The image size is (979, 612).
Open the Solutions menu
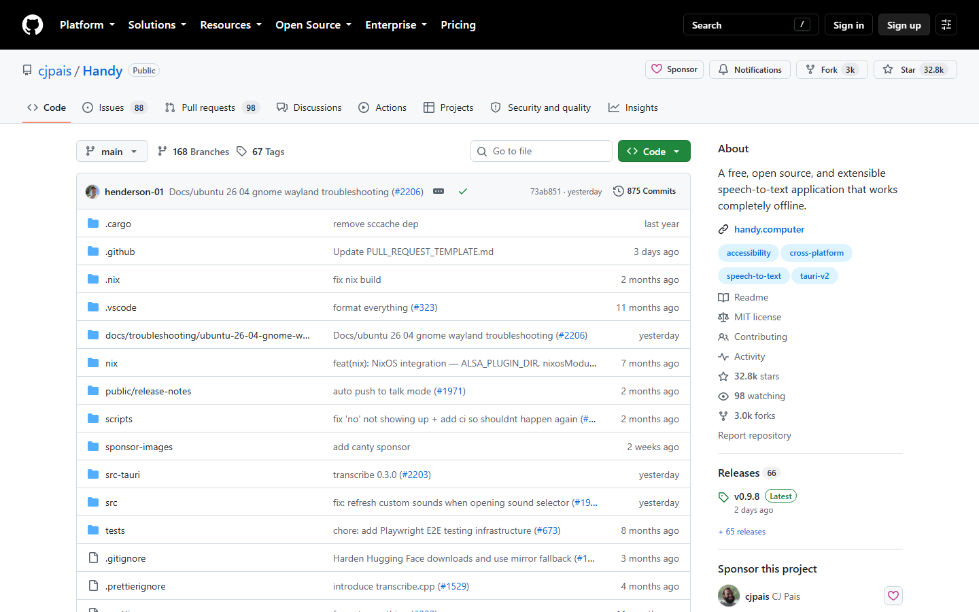(x=157, y=25)
